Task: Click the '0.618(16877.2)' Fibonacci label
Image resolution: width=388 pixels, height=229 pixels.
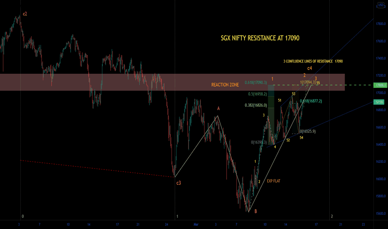Action: click(311, 101)
